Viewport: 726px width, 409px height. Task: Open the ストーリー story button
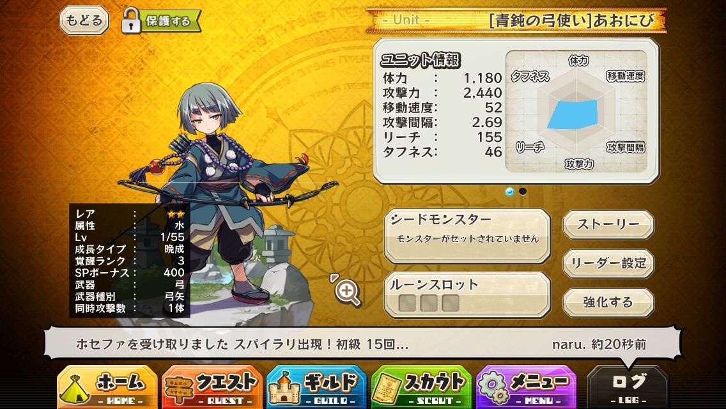[608, 225]
